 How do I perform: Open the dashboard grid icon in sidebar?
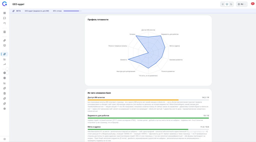tap(4, 13)
